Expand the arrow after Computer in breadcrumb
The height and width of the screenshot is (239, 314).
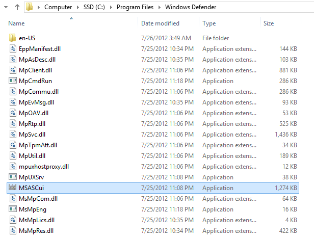[x=77, y=8]
